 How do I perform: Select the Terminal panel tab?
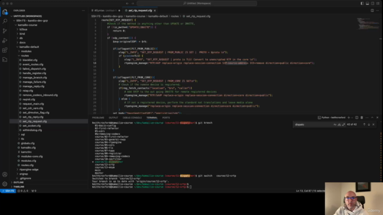pos(152,118)
